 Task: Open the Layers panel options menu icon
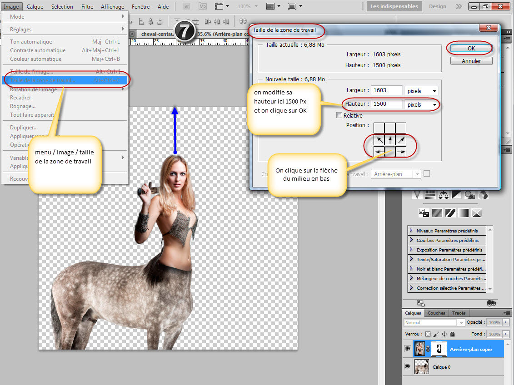coord(507,313)
